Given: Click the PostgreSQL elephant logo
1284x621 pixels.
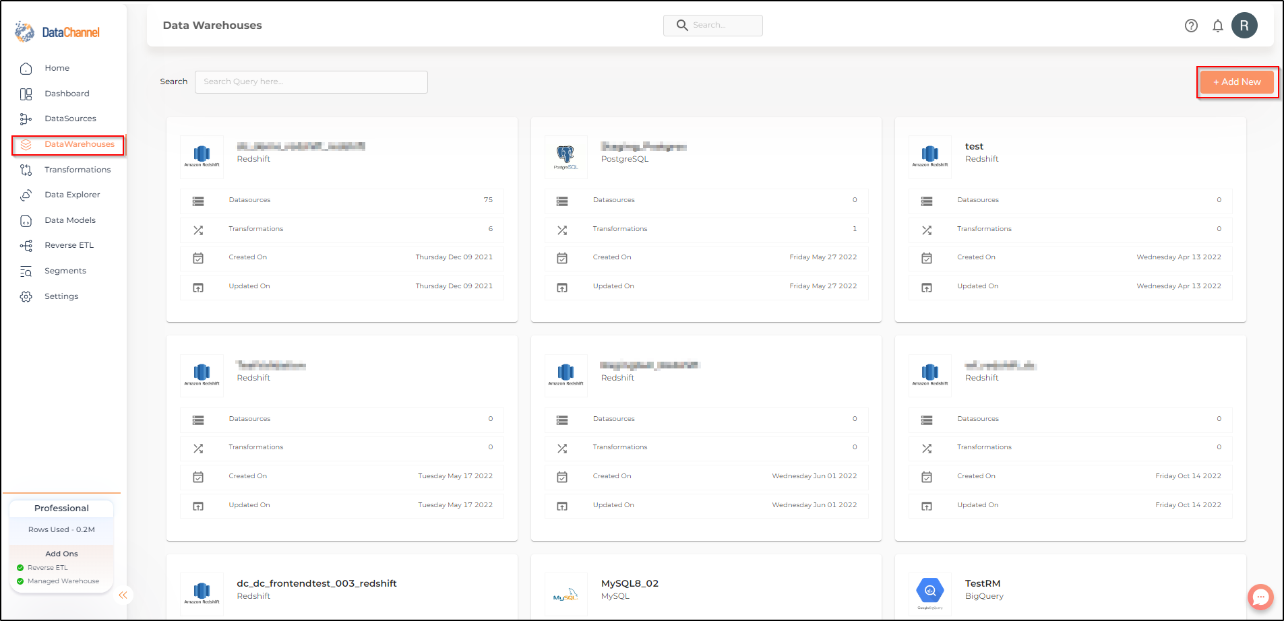Looking at the screenshot, I should 565,158.
